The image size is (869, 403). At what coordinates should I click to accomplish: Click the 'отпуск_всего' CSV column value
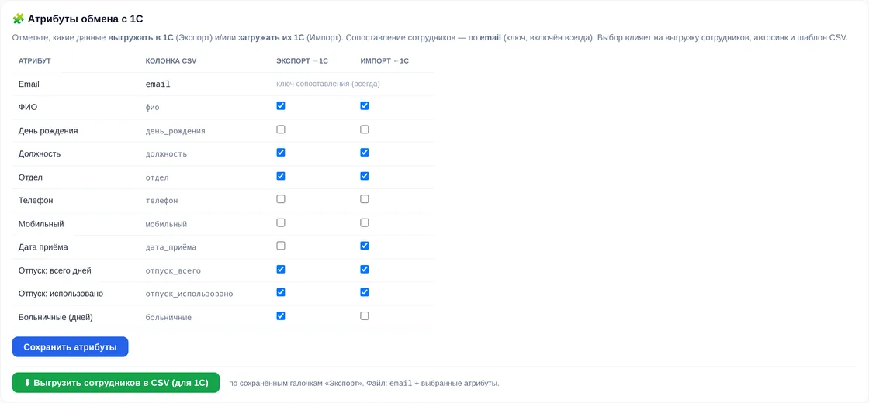pyautogui.click(x=173, y=271)
